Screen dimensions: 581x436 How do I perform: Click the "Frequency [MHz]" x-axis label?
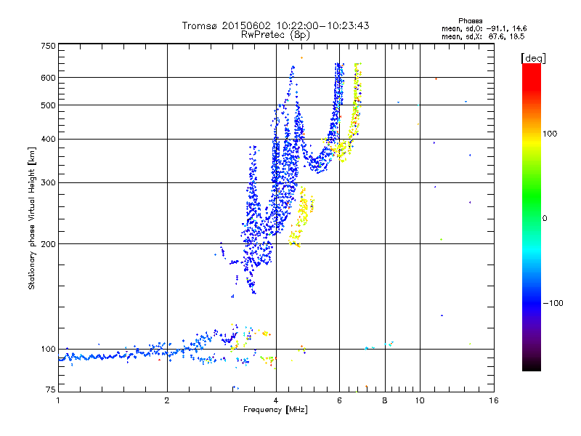coord(275,410)
